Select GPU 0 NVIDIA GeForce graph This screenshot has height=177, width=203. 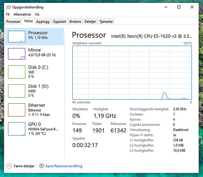coord(17,129)
